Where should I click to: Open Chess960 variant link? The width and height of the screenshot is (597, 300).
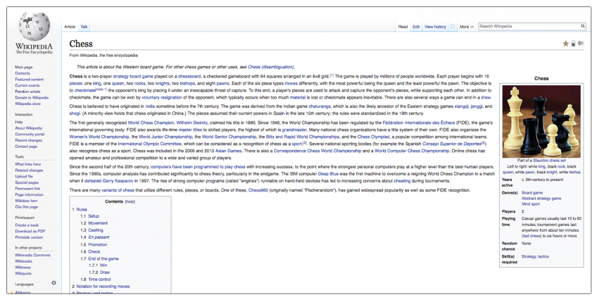coord(258,190)
